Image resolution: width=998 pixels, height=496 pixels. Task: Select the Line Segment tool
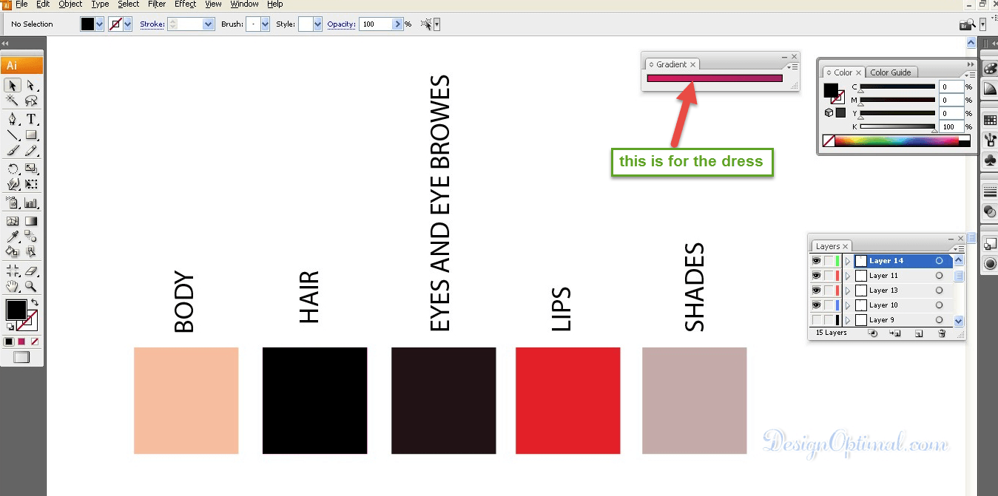13,135
